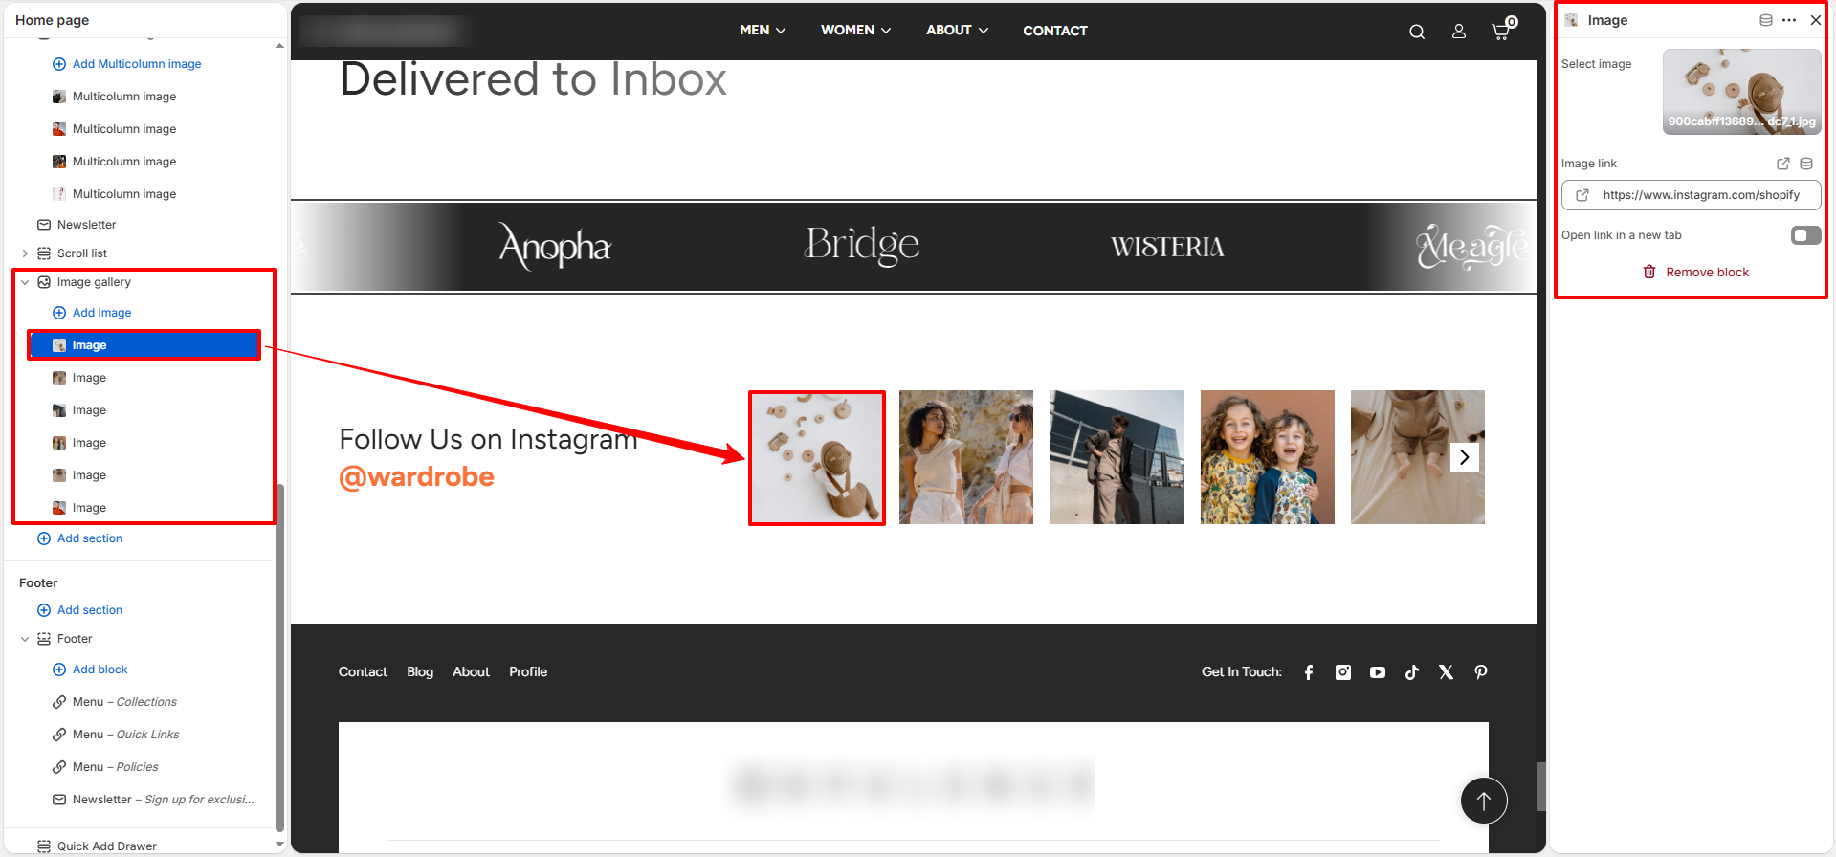
Task: Open the three-dots menu in Image panel
Action: coord(1789,20)
